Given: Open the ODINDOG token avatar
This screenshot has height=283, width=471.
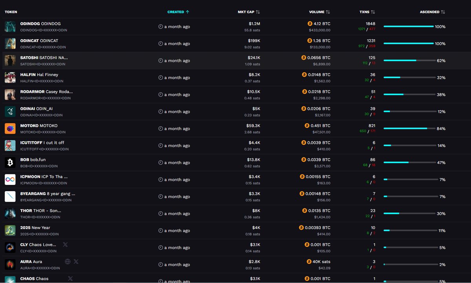Looking at the screenshot, I should (x=10, y=27).
